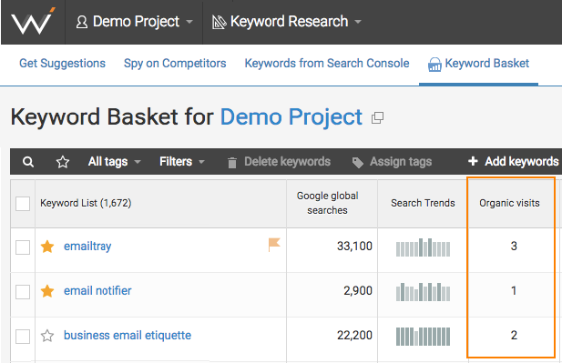Image resolution: width=562 pixels, height=363 pixels.
Task: Check the select-all checkbox in header
Action: coord(23,204)
